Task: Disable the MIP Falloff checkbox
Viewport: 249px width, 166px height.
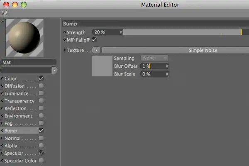Action: click(x=94, y=39)
